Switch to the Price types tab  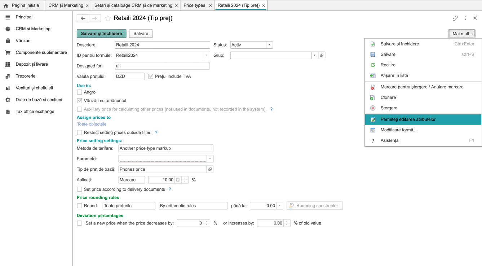pos(194,5)
